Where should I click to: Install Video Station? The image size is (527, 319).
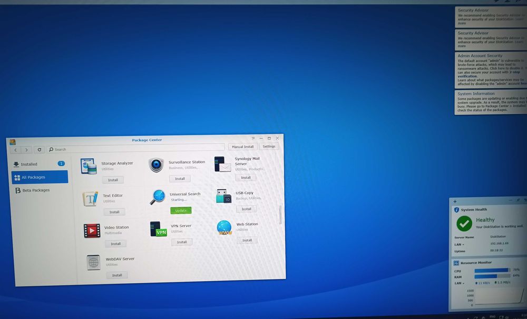pos(115,244)
